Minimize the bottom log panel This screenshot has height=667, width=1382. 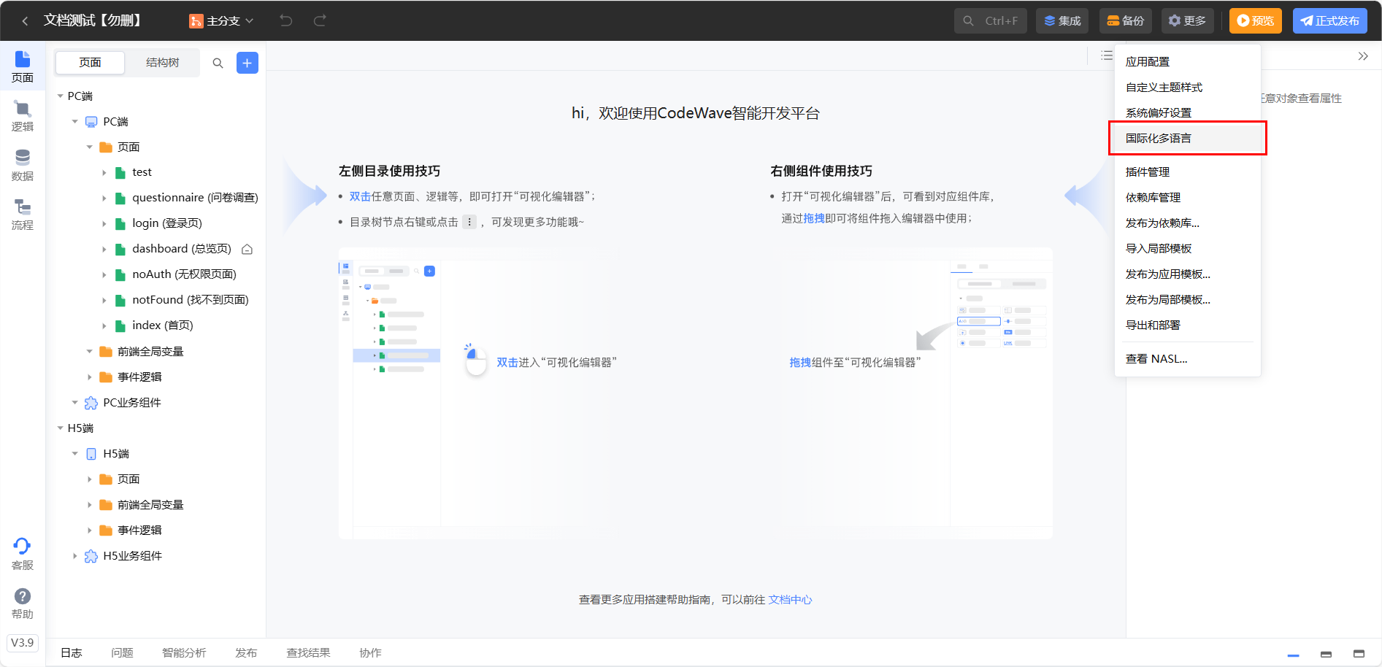click(1293, 655)
